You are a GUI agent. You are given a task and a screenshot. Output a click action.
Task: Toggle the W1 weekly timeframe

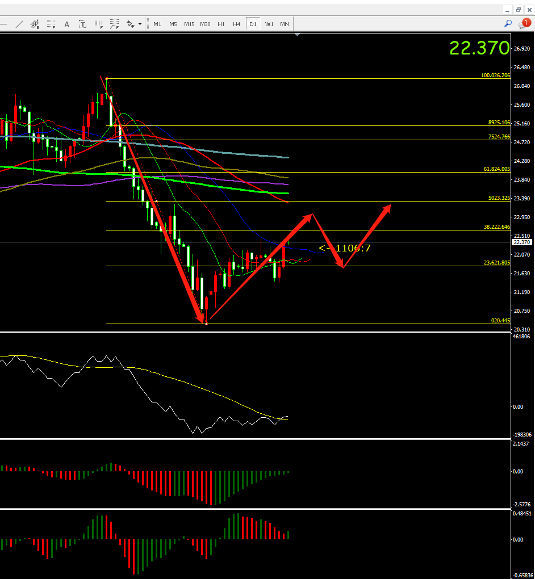269,24
